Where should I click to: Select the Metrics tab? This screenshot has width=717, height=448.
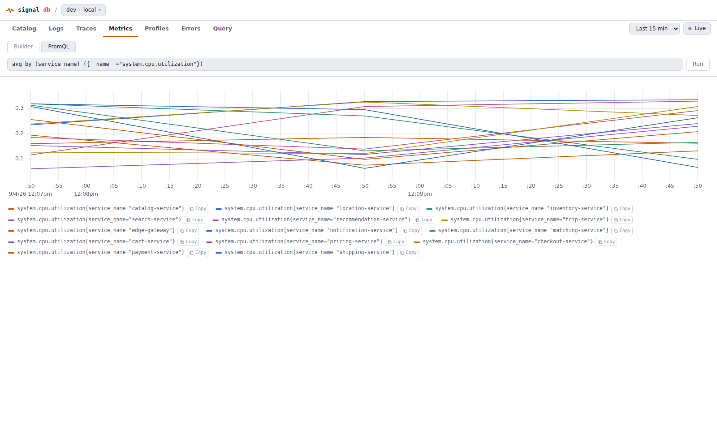coord(121,29)
